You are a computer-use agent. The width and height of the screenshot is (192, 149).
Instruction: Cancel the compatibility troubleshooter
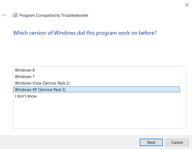tap(177, 142)
